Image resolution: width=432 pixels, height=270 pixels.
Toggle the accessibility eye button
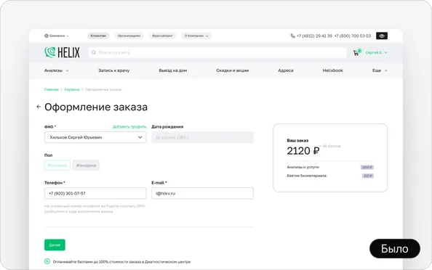(x=382, y=36)
